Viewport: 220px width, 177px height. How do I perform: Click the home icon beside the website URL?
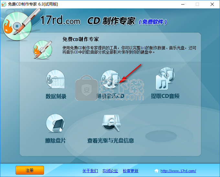(x=157, y=171)
